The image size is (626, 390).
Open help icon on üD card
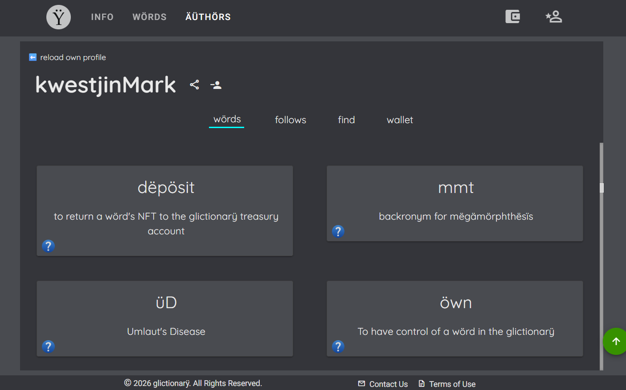[48, 346]
